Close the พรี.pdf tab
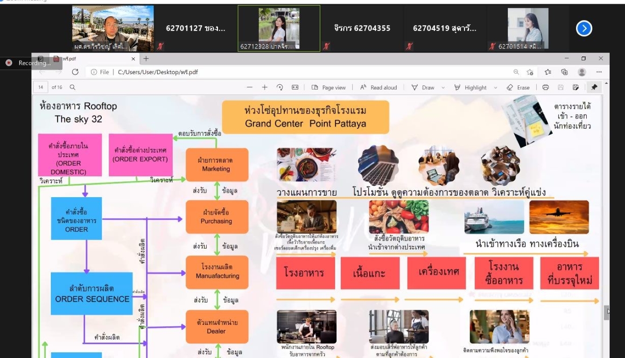Screen dimensions: 625x358 pyautogui.click(x=133, y=59)
